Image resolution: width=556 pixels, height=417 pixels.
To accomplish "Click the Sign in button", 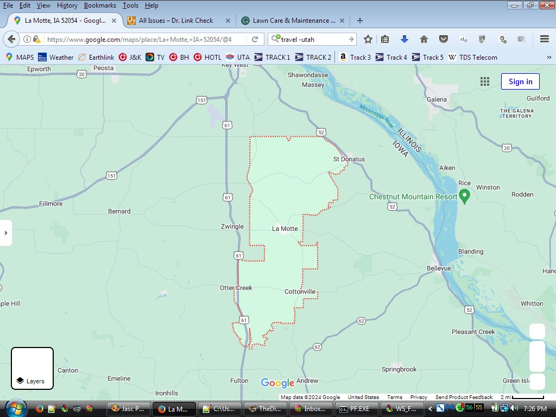I will tap(520, 81).
